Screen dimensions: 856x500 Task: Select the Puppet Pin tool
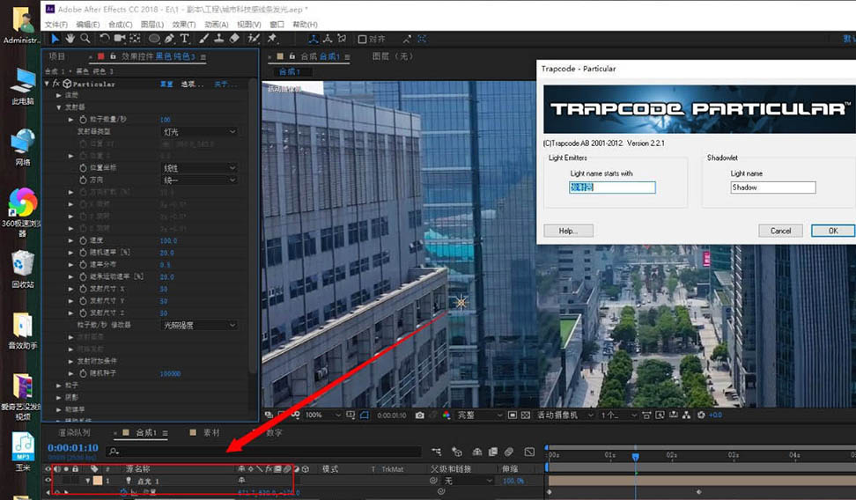pos(272,39)
